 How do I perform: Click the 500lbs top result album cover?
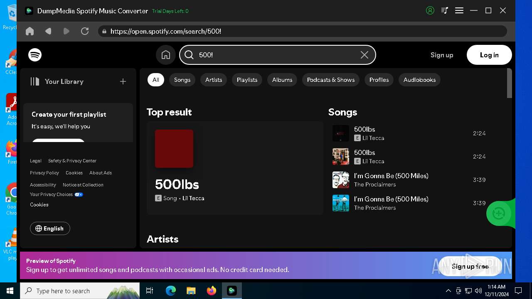[174, 149]
